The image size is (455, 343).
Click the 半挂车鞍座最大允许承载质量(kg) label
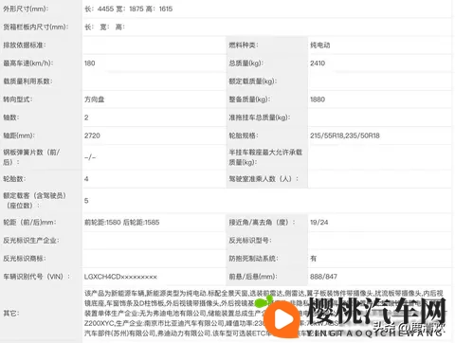coord(265,157)
